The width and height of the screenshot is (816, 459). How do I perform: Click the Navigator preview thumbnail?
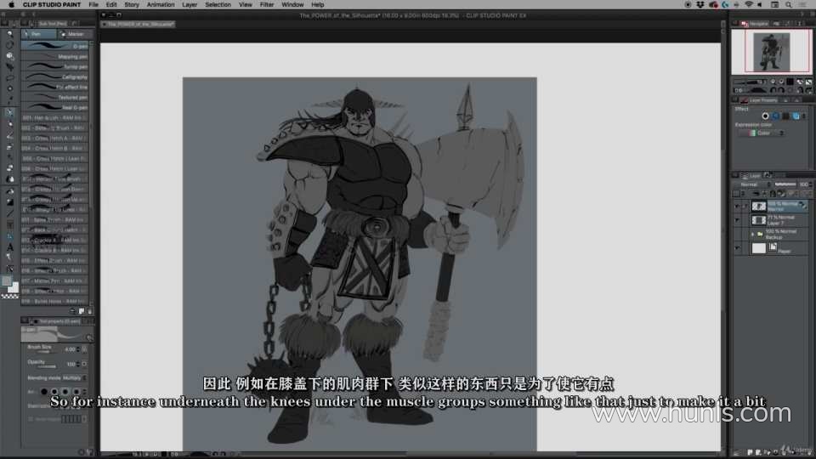tap(771, 52)
